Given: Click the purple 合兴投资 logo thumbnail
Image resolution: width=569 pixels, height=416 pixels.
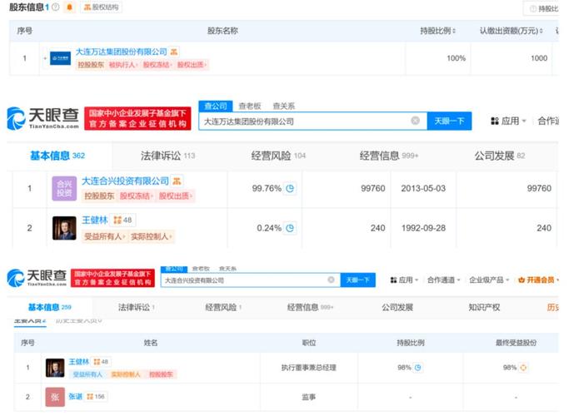Looking at the screenshot, I should [x=64, y=188].
